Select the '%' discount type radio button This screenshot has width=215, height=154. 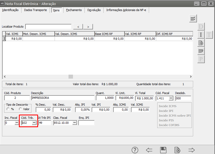click(x=8, y=109)
